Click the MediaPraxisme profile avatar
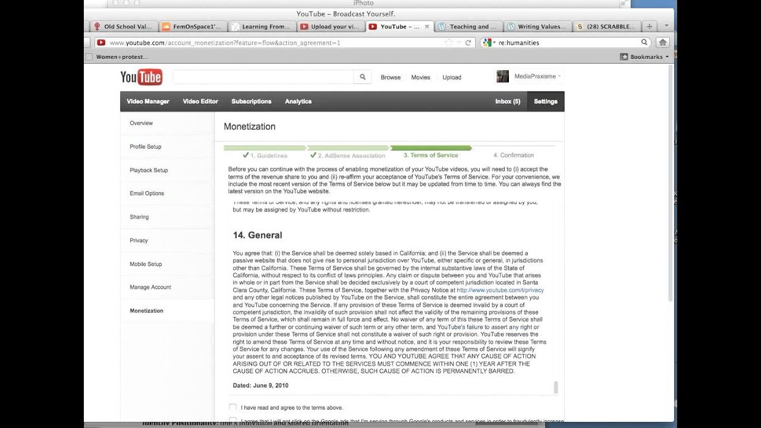The image size is (761, 428). [503, 77]
